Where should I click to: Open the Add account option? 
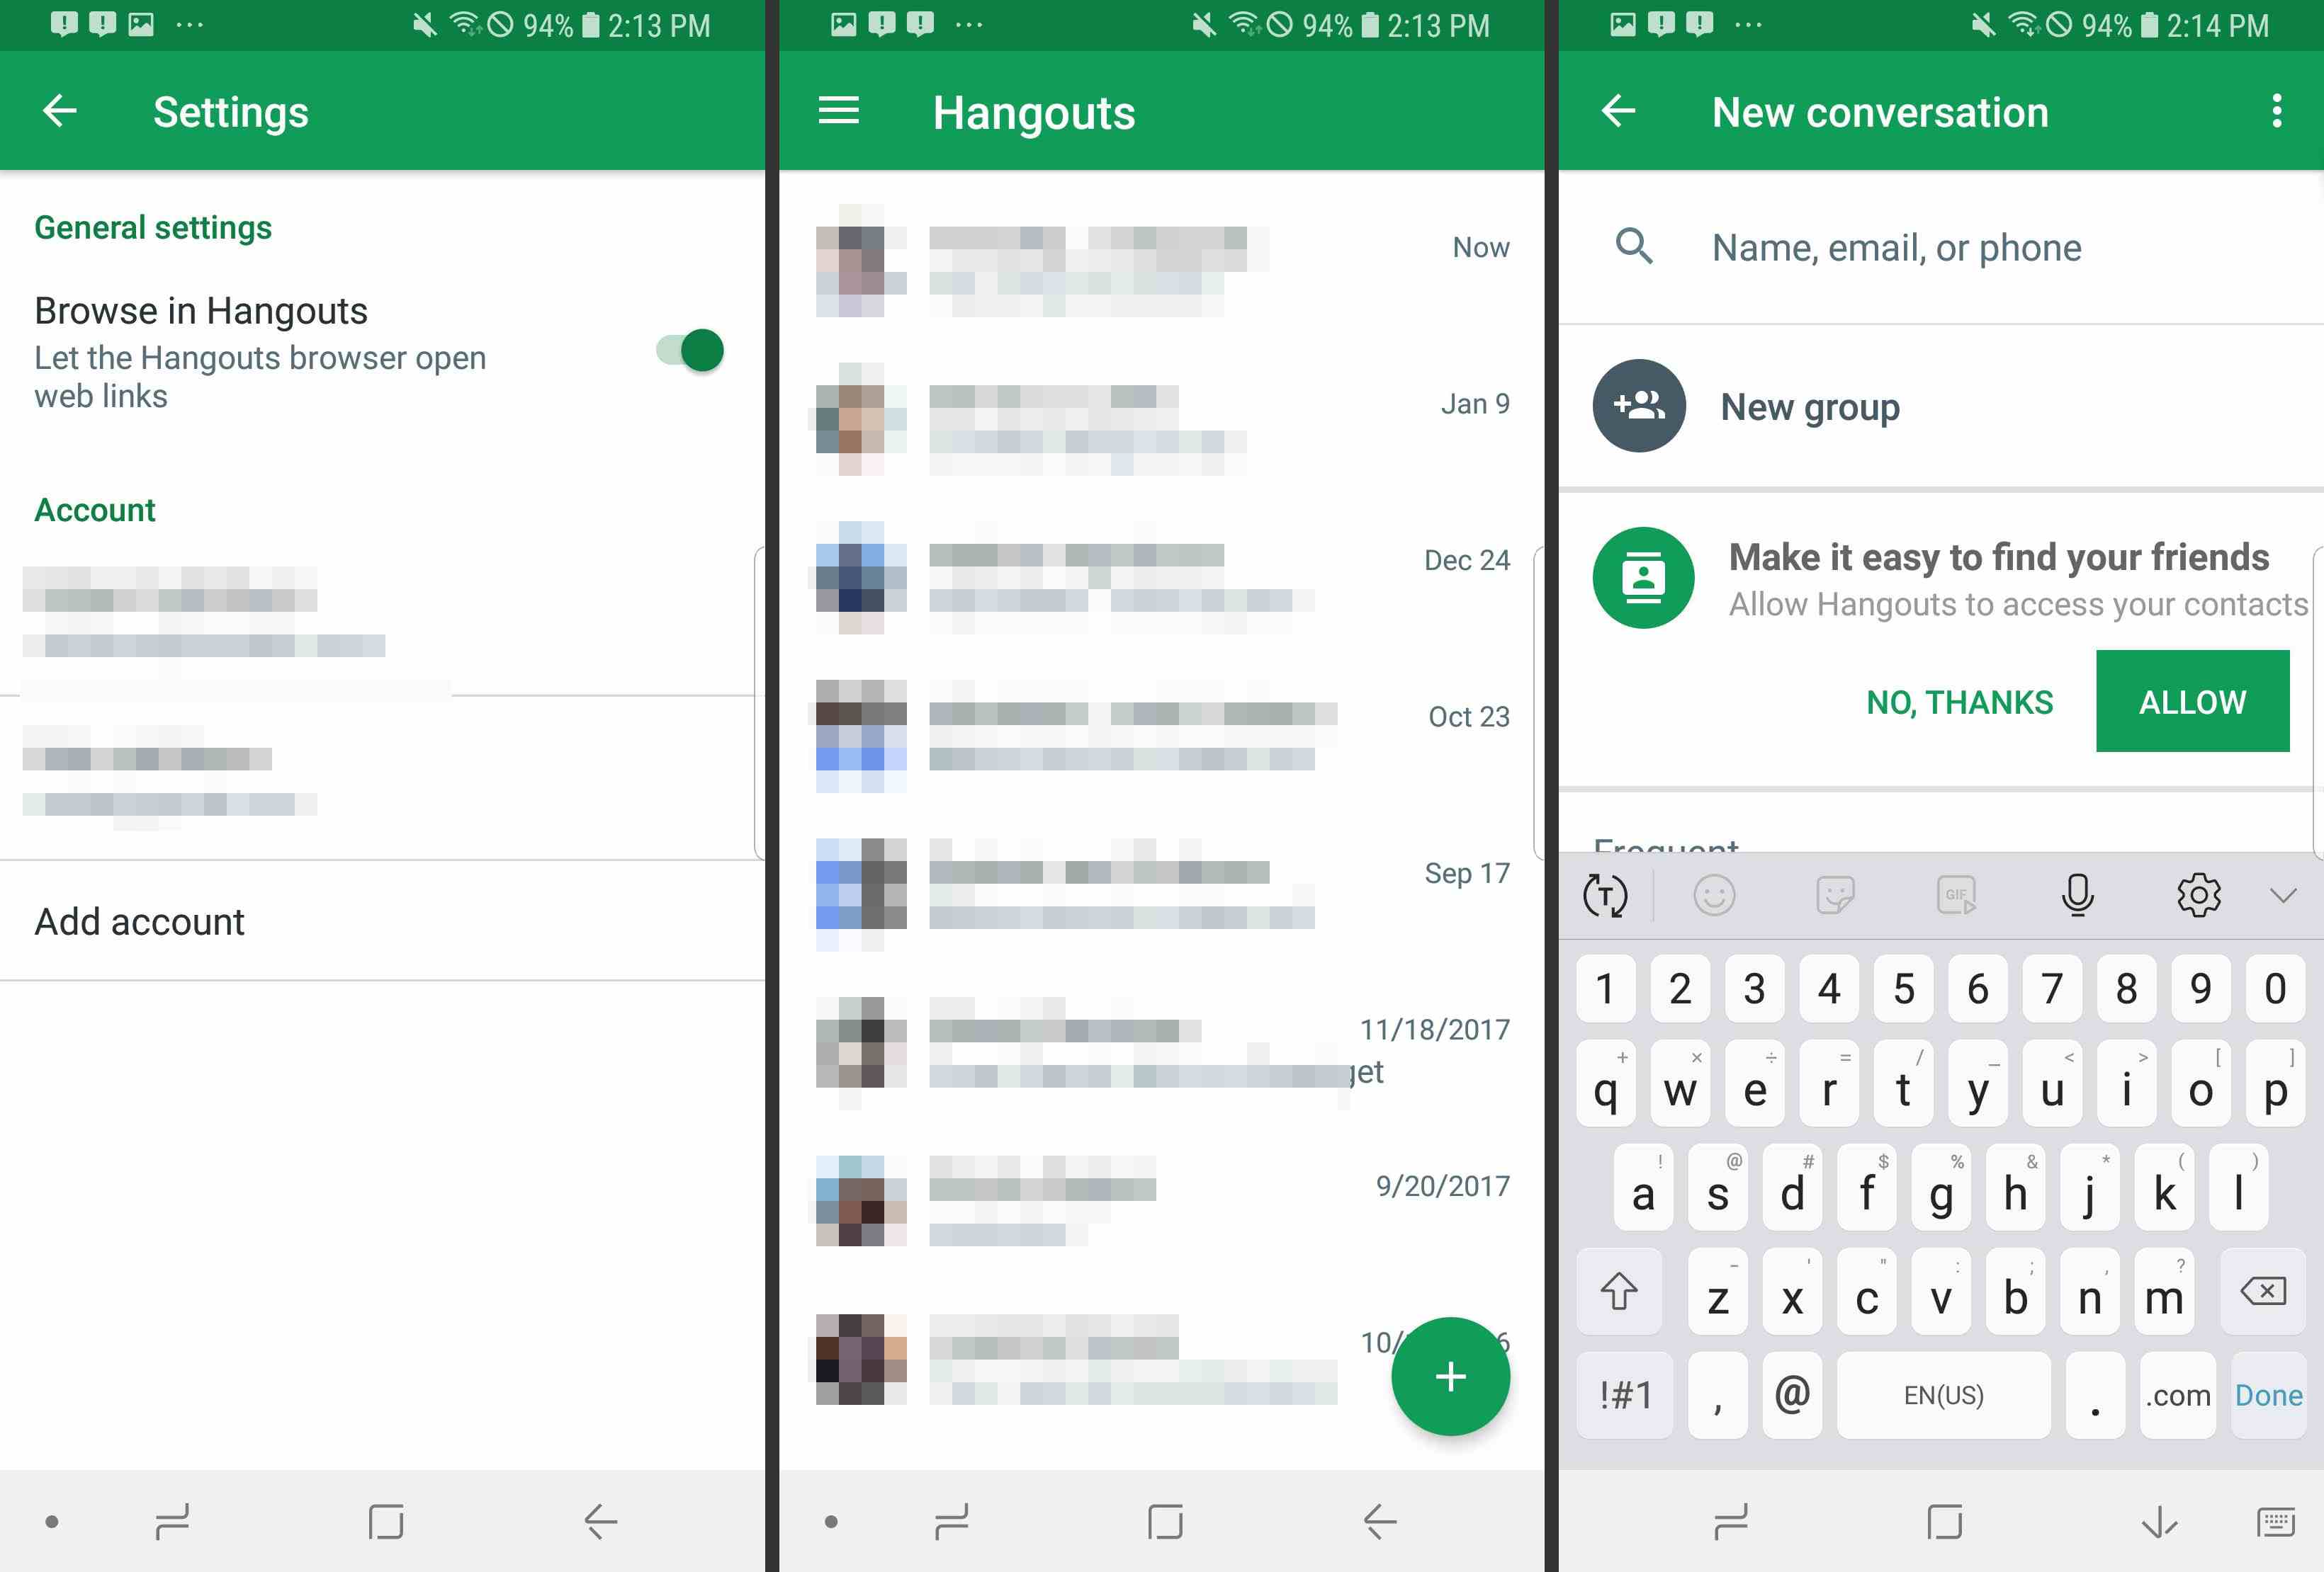[x=139, y=919]
